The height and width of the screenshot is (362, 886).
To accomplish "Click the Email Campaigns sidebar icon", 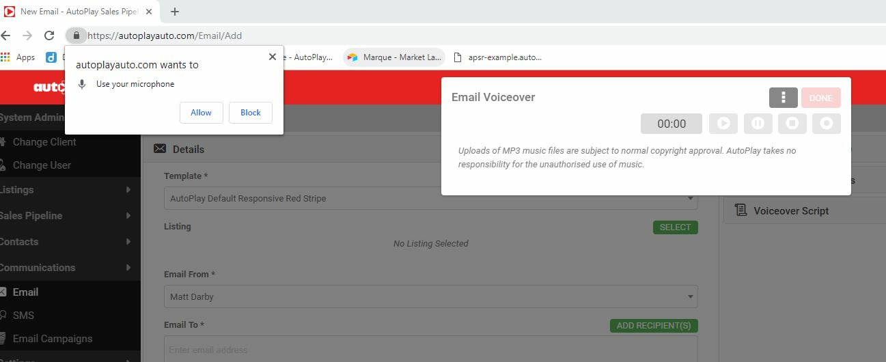I will [3, 339].
